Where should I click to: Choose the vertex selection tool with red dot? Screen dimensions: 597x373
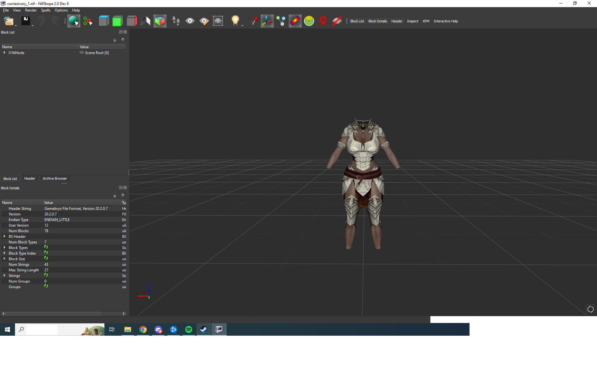[88, 21]
